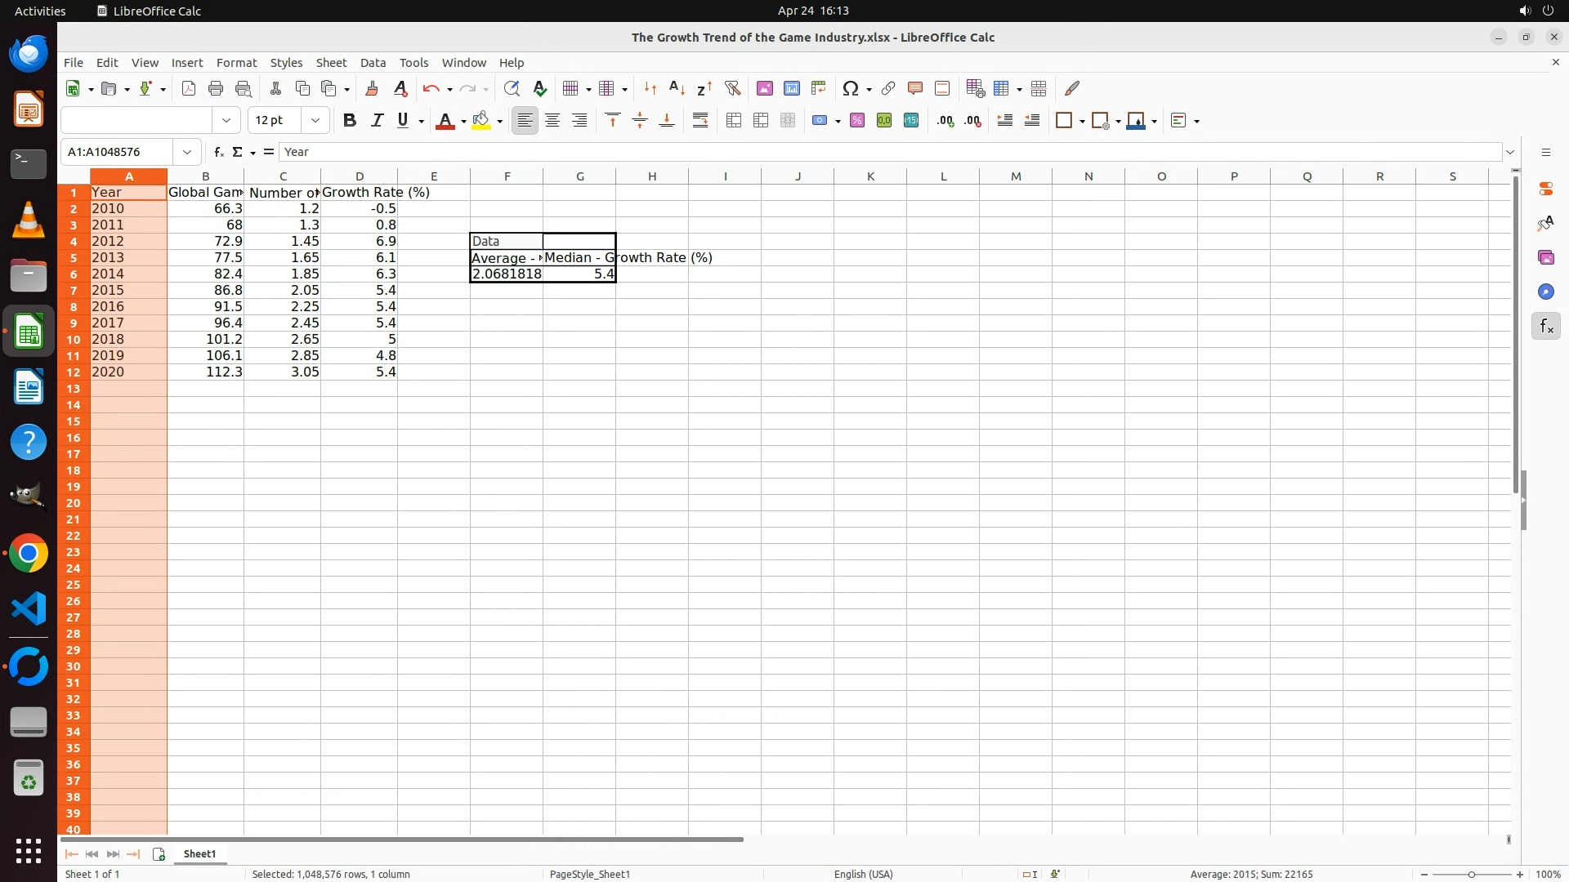1569x882 pixels.
Task: Open the Data menu
Action: coord(373,63)
